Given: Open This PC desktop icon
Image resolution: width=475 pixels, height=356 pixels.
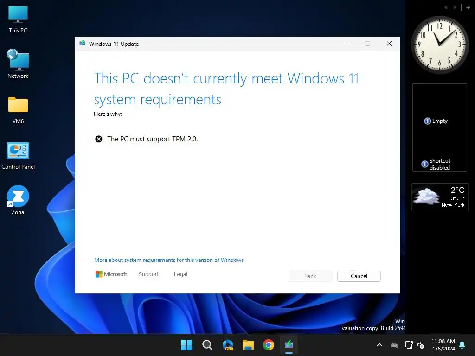Looking at the screenshot, I should click(x=18, y=19).
